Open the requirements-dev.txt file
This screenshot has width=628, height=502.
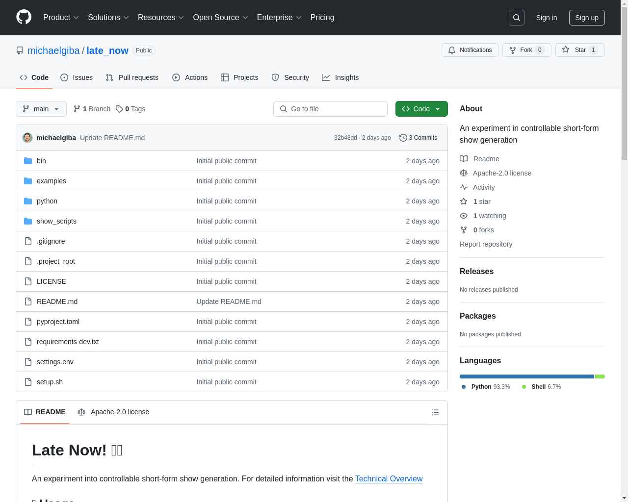pos(68,342)
